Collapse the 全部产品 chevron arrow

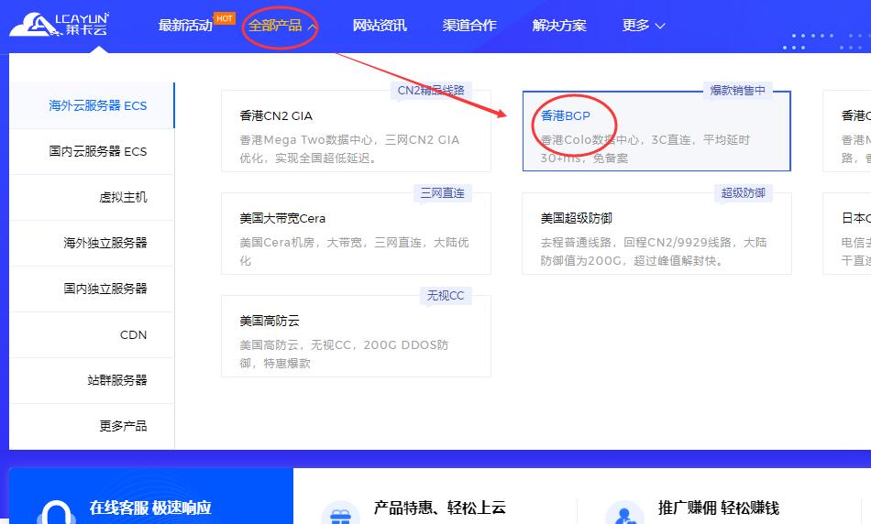click(x=312, y=26)
